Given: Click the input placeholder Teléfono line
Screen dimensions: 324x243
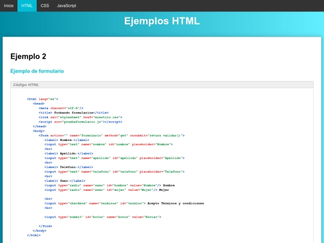Looking at the screenshot, I should pyautogui.click(x=114, y=172).
